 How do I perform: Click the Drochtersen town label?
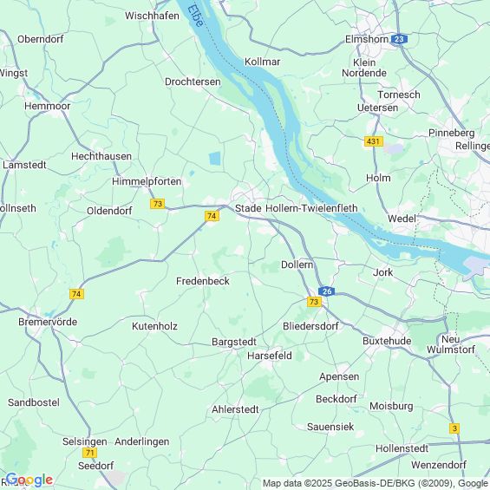click(193, 82)
